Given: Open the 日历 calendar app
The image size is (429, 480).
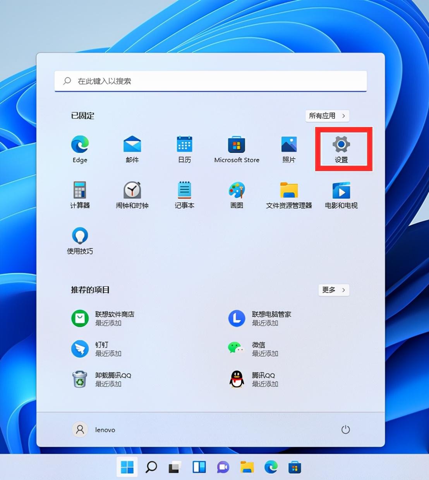Looking at the screenshot, I should 184,149.
